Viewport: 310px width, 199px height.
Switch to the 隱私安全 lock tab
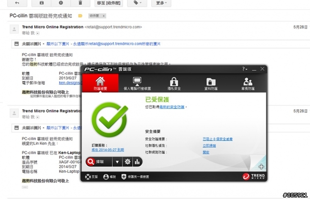click(174, 83)
